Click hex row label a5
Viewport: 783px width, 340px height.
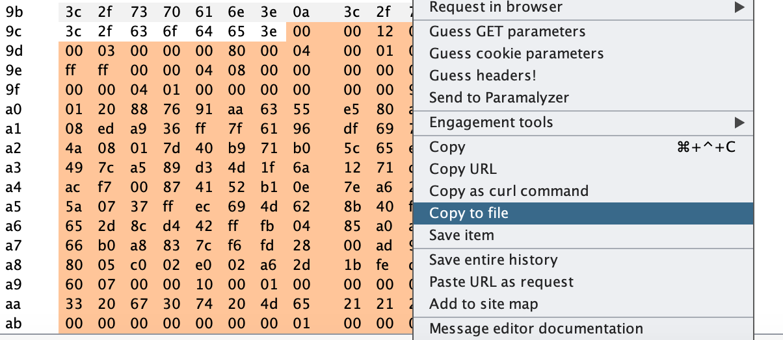[13, 208]
